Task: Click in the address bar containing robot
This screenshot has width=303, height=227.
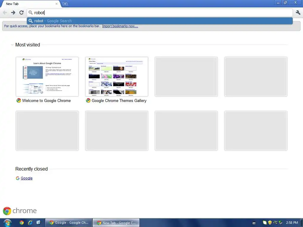Action: click(159, 13)
